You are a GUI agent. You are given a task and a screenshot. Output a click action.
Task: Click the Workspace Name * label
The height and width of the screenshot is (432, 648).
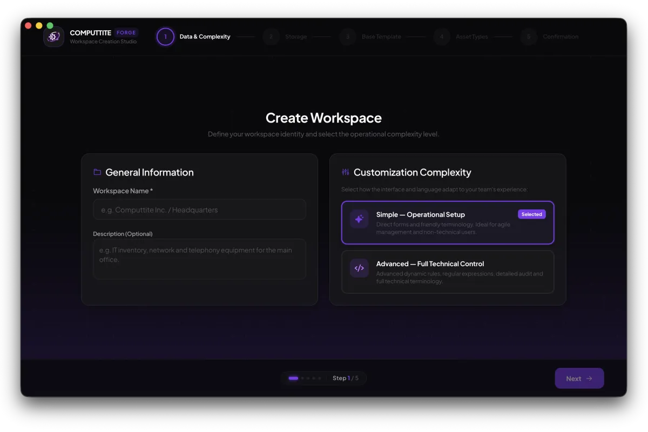(123, 191)
